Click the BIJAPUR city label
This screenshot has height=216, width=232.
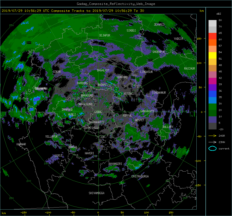105,35
